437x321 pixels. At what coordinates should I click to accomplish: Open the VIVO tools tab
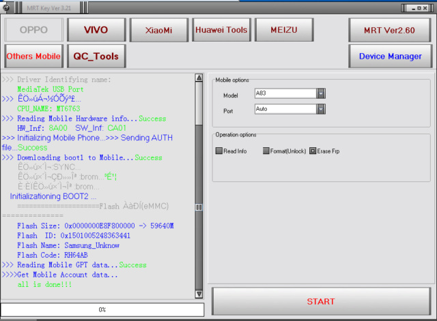[x=96, y=30]
